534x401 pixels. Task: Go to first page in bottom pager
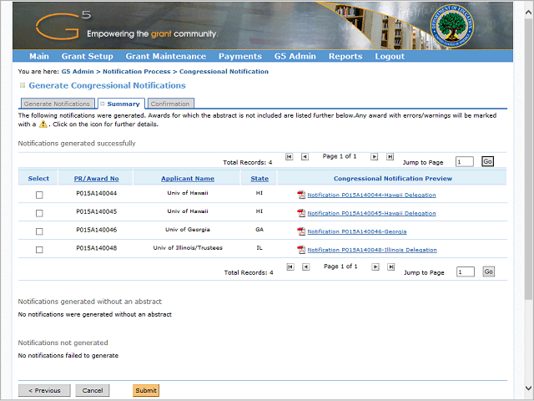click(x=290, y=266)
